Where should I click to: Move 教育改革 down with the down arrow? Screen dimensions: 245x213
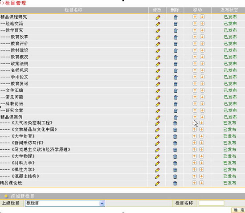202,37
